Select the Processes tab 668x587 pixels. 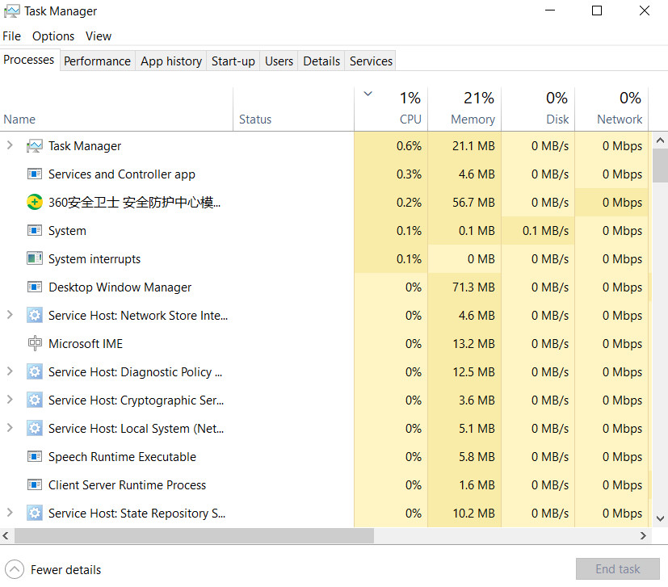point(29,60)
